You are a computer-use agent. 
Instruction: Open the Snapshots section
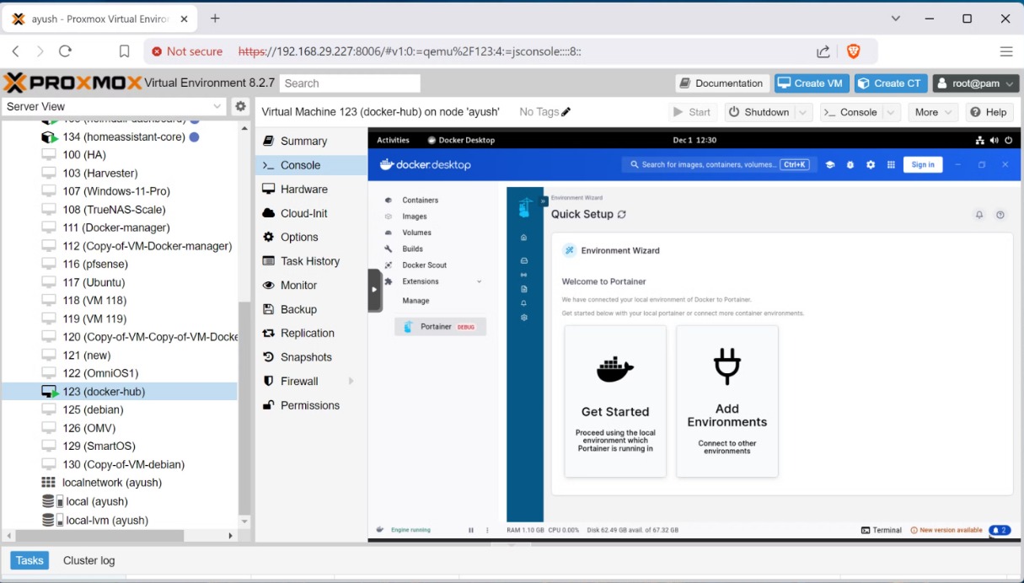(x=311, y=357)
